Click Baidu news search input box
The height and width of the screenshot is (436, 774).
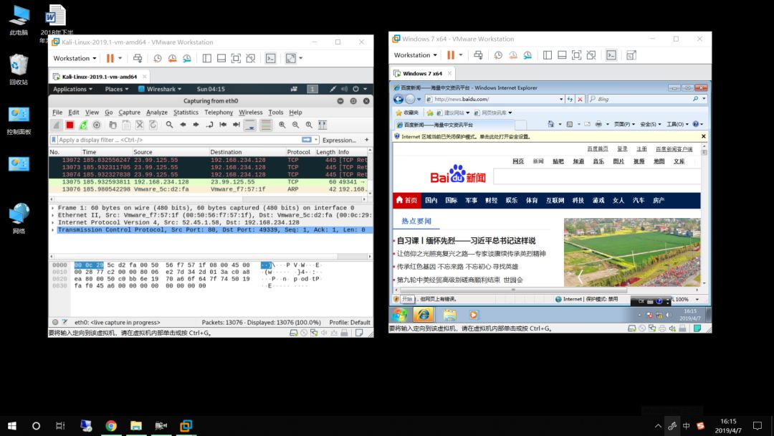pyautogui.click(x=597, y=176)
